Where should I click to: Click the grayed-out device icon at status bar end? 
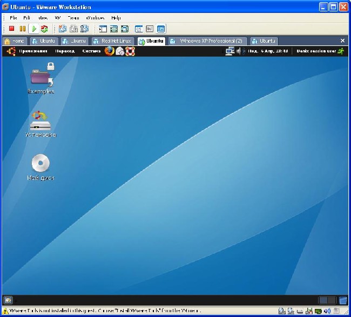(x=336, y=311)
